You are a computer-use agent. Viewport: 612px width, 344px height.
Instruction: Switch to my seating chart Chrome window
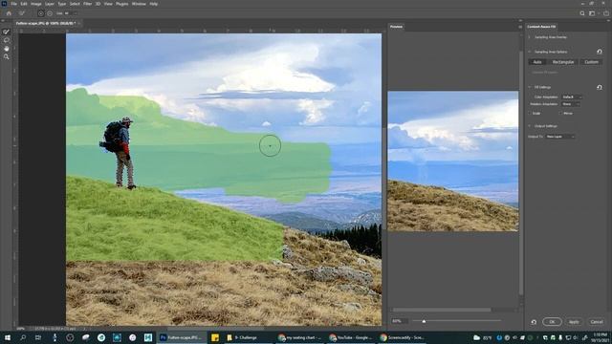pyautogui.click(x=300, y=337)
